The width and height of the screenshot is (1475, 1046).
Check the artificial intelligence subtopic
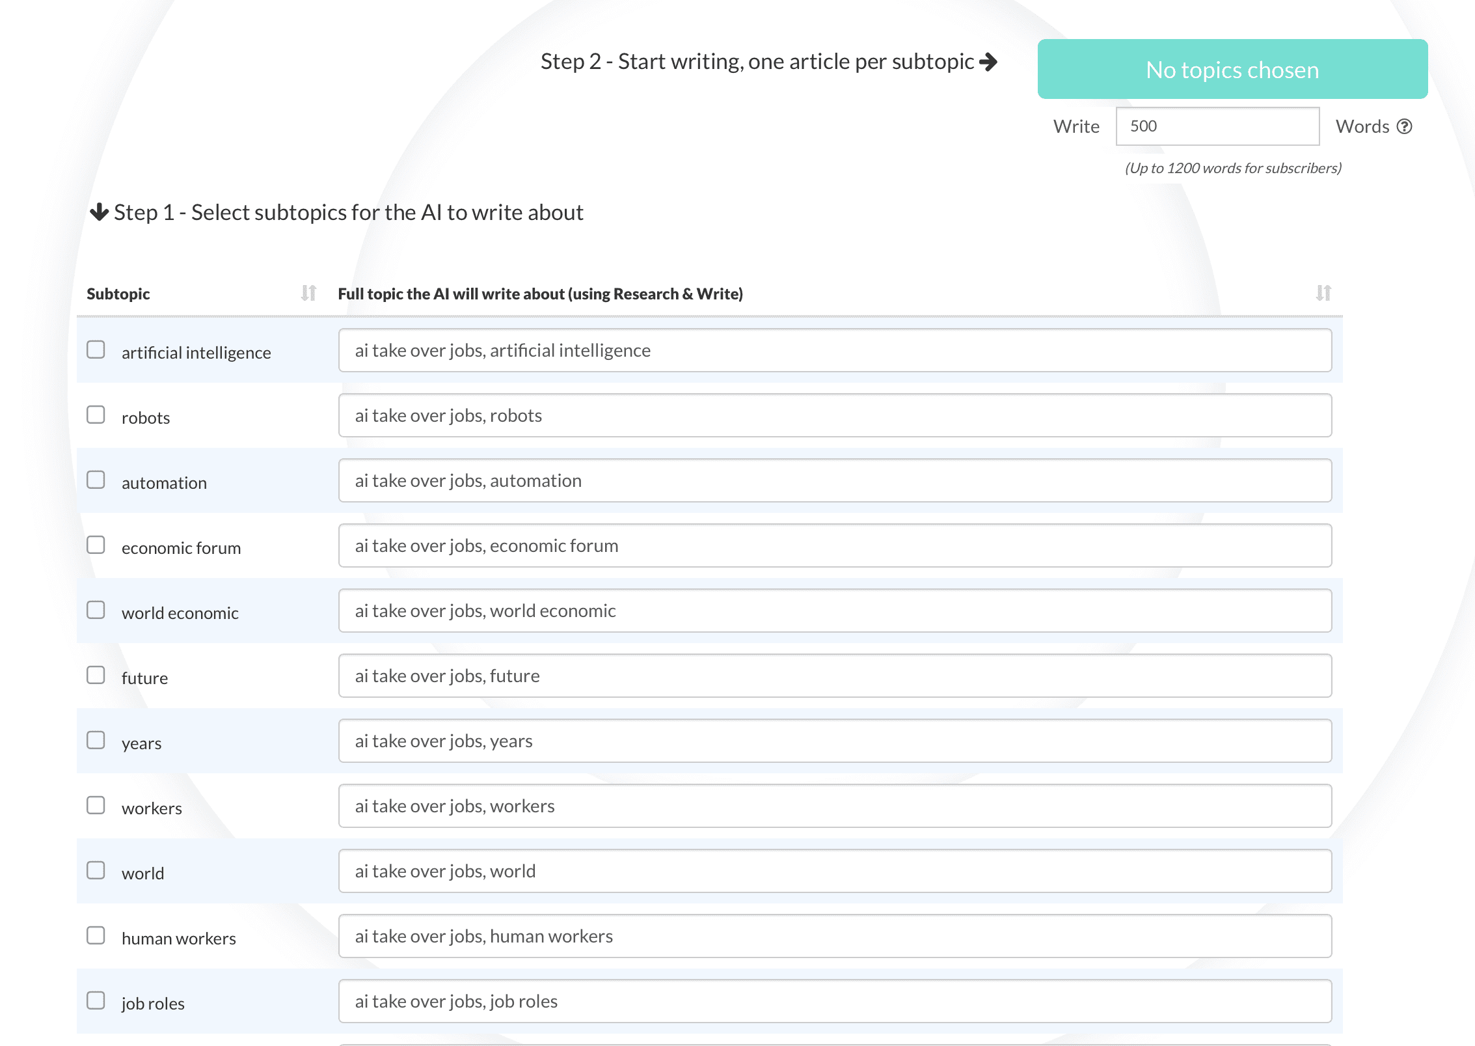(96, 350)
